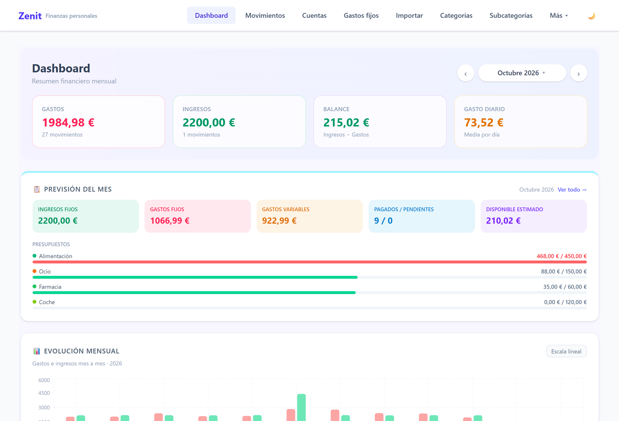Open the Importar section
Image resolution: width=619 pixels, height=421 pixels.
pyautogui.click(x=409, y=15)
